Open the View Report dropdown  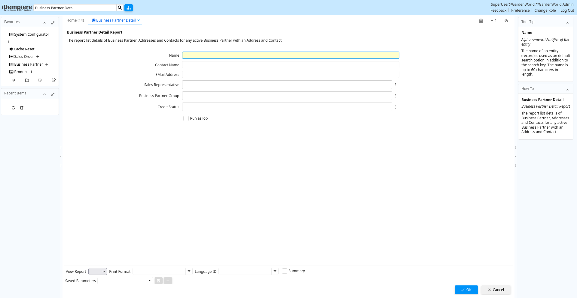(98, 271)
